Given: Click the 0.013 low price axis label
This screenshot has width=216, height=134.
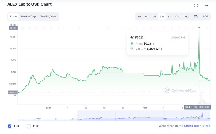Looking at the screenshot, I should pos(12,93).
